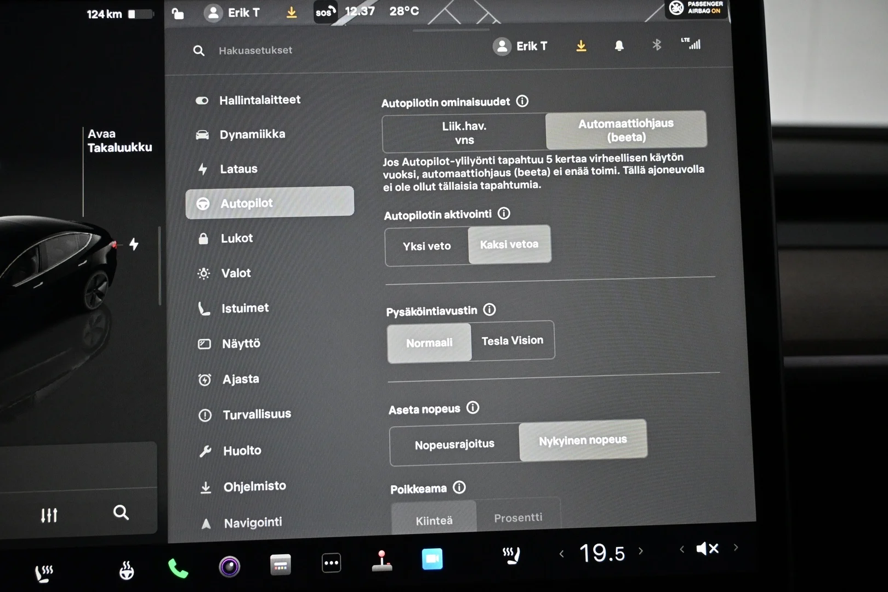Set Pysäköintiavustin to Tesla Vision

coord(513,340)
